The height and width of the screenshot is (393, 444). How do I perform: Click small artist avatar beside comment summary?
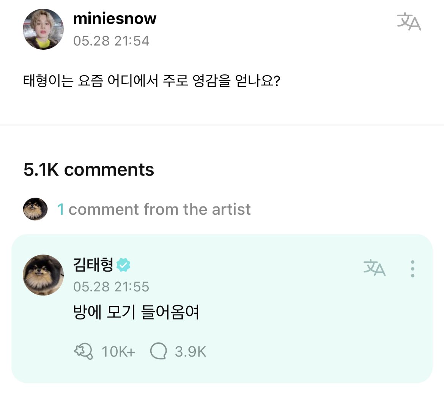pyautogui.click(x=35, y=209)
